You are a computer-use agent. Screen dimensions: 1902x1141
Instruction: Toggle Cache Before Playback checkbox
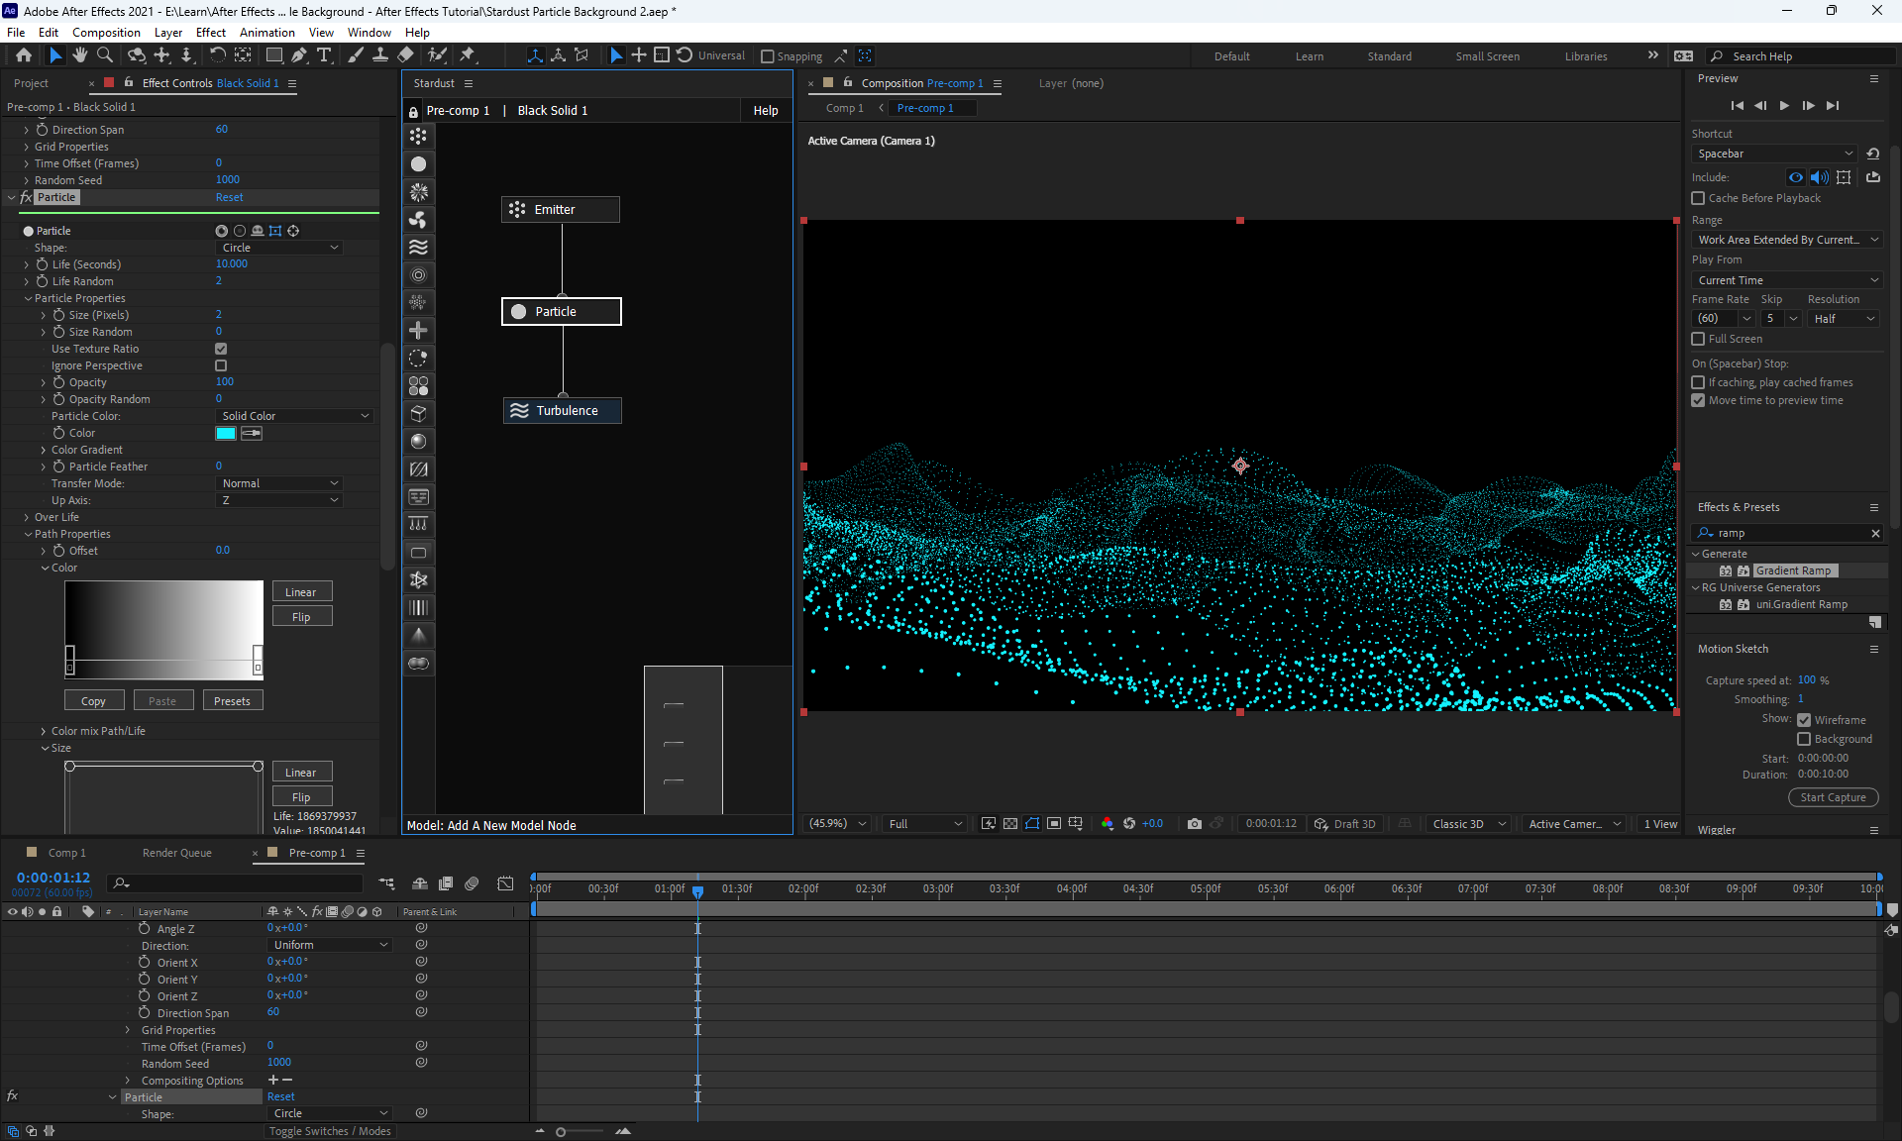tap(1698, 198)
